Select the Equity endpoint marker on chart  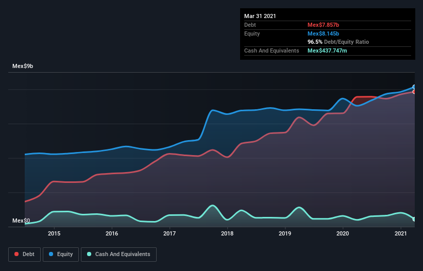click(414, 87)
